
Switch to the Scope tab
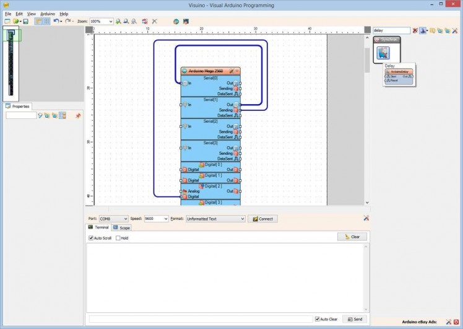pyautogui.click(x=122, y=228)
